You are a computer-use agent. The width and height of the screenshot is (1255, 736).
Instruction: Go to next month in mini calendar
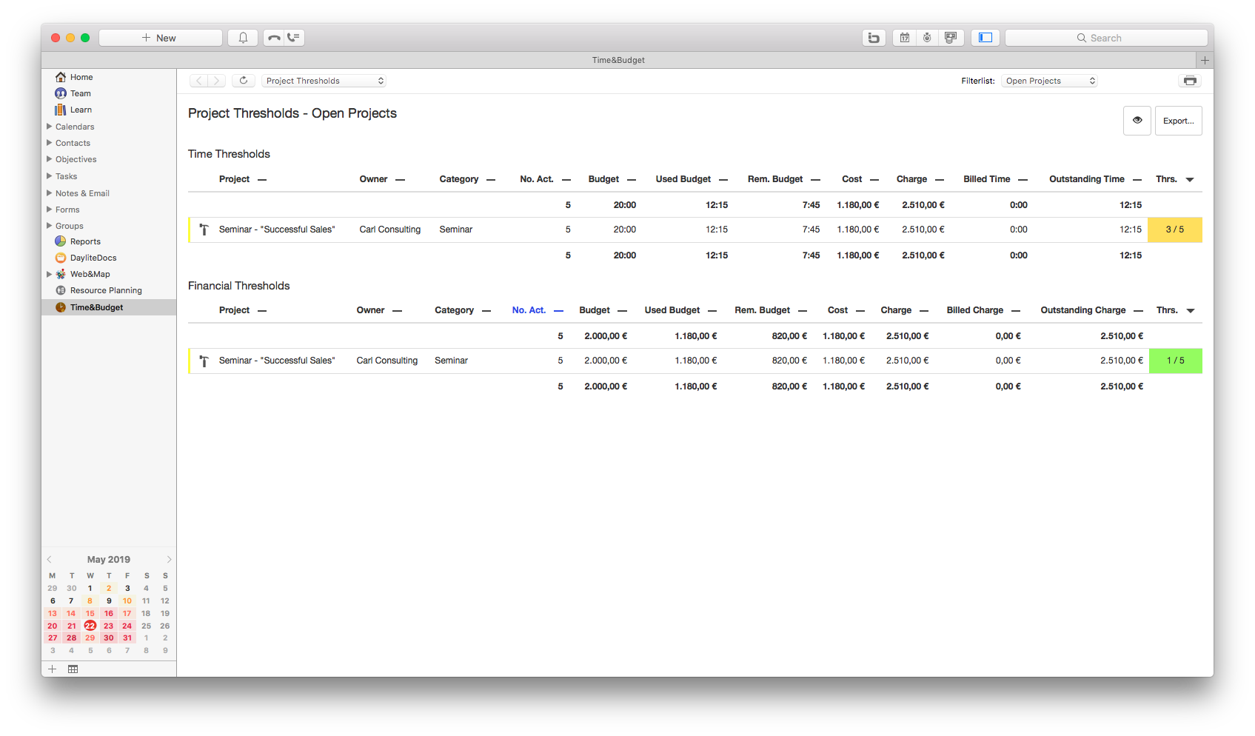(x=169, y=559)
